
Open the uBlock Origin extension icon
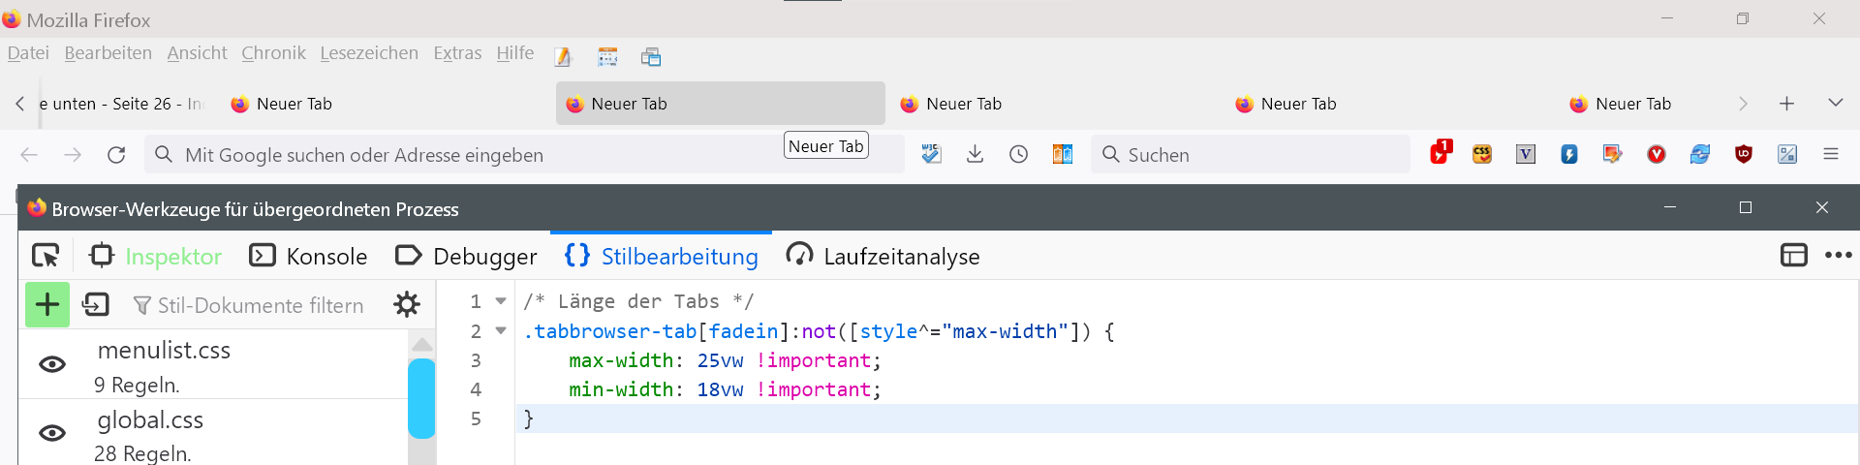(x=1744, y=155)
